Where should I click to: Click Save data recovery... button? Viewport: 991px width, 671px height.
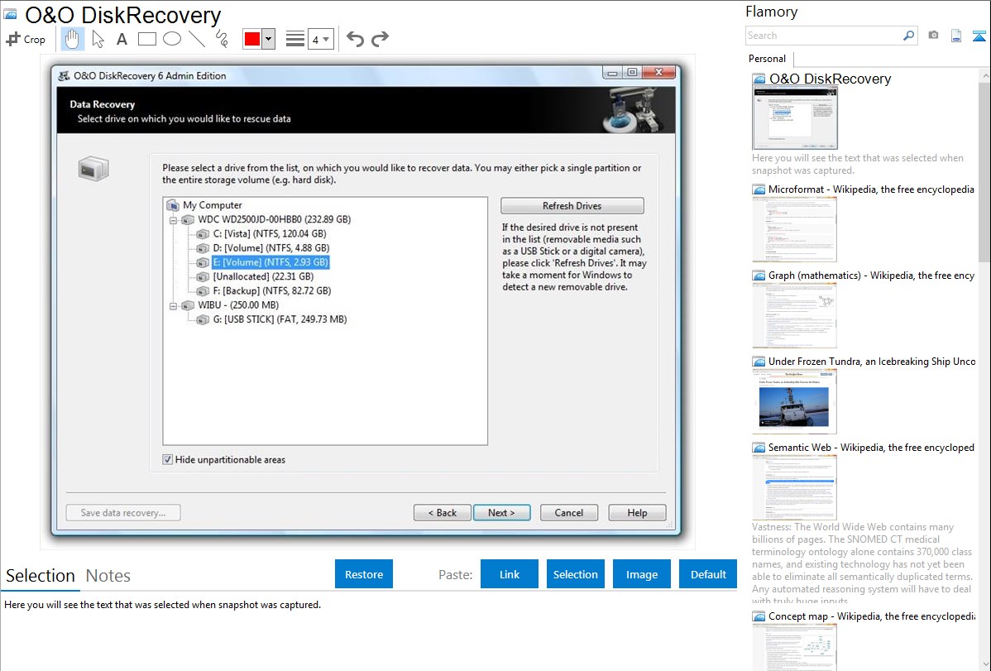123,513
